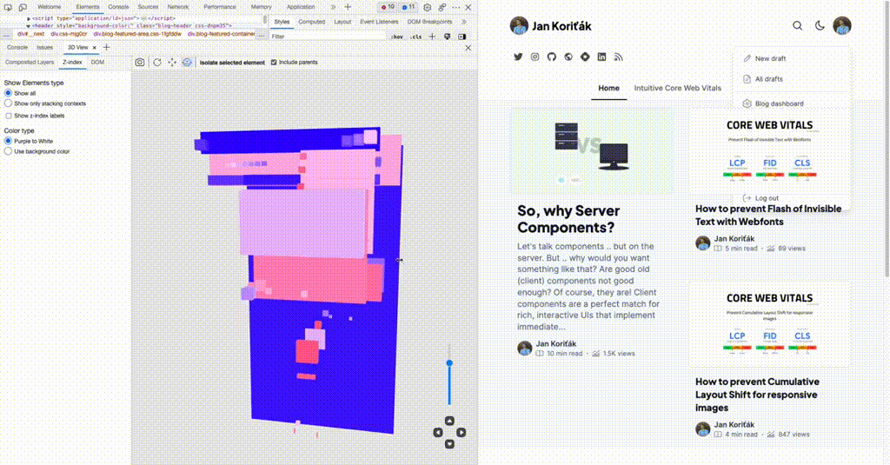The width and height of the screenshot is (890, 465).
Task: Open the Performance tab
Action: click(x=220, y=7)
